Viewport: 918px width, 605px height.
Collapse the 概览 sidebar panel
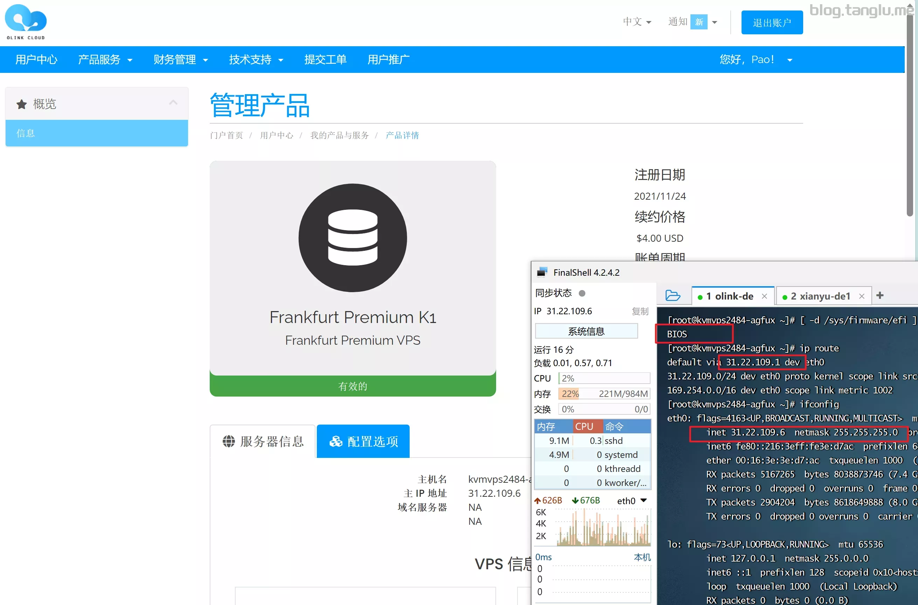coord(173,103)
